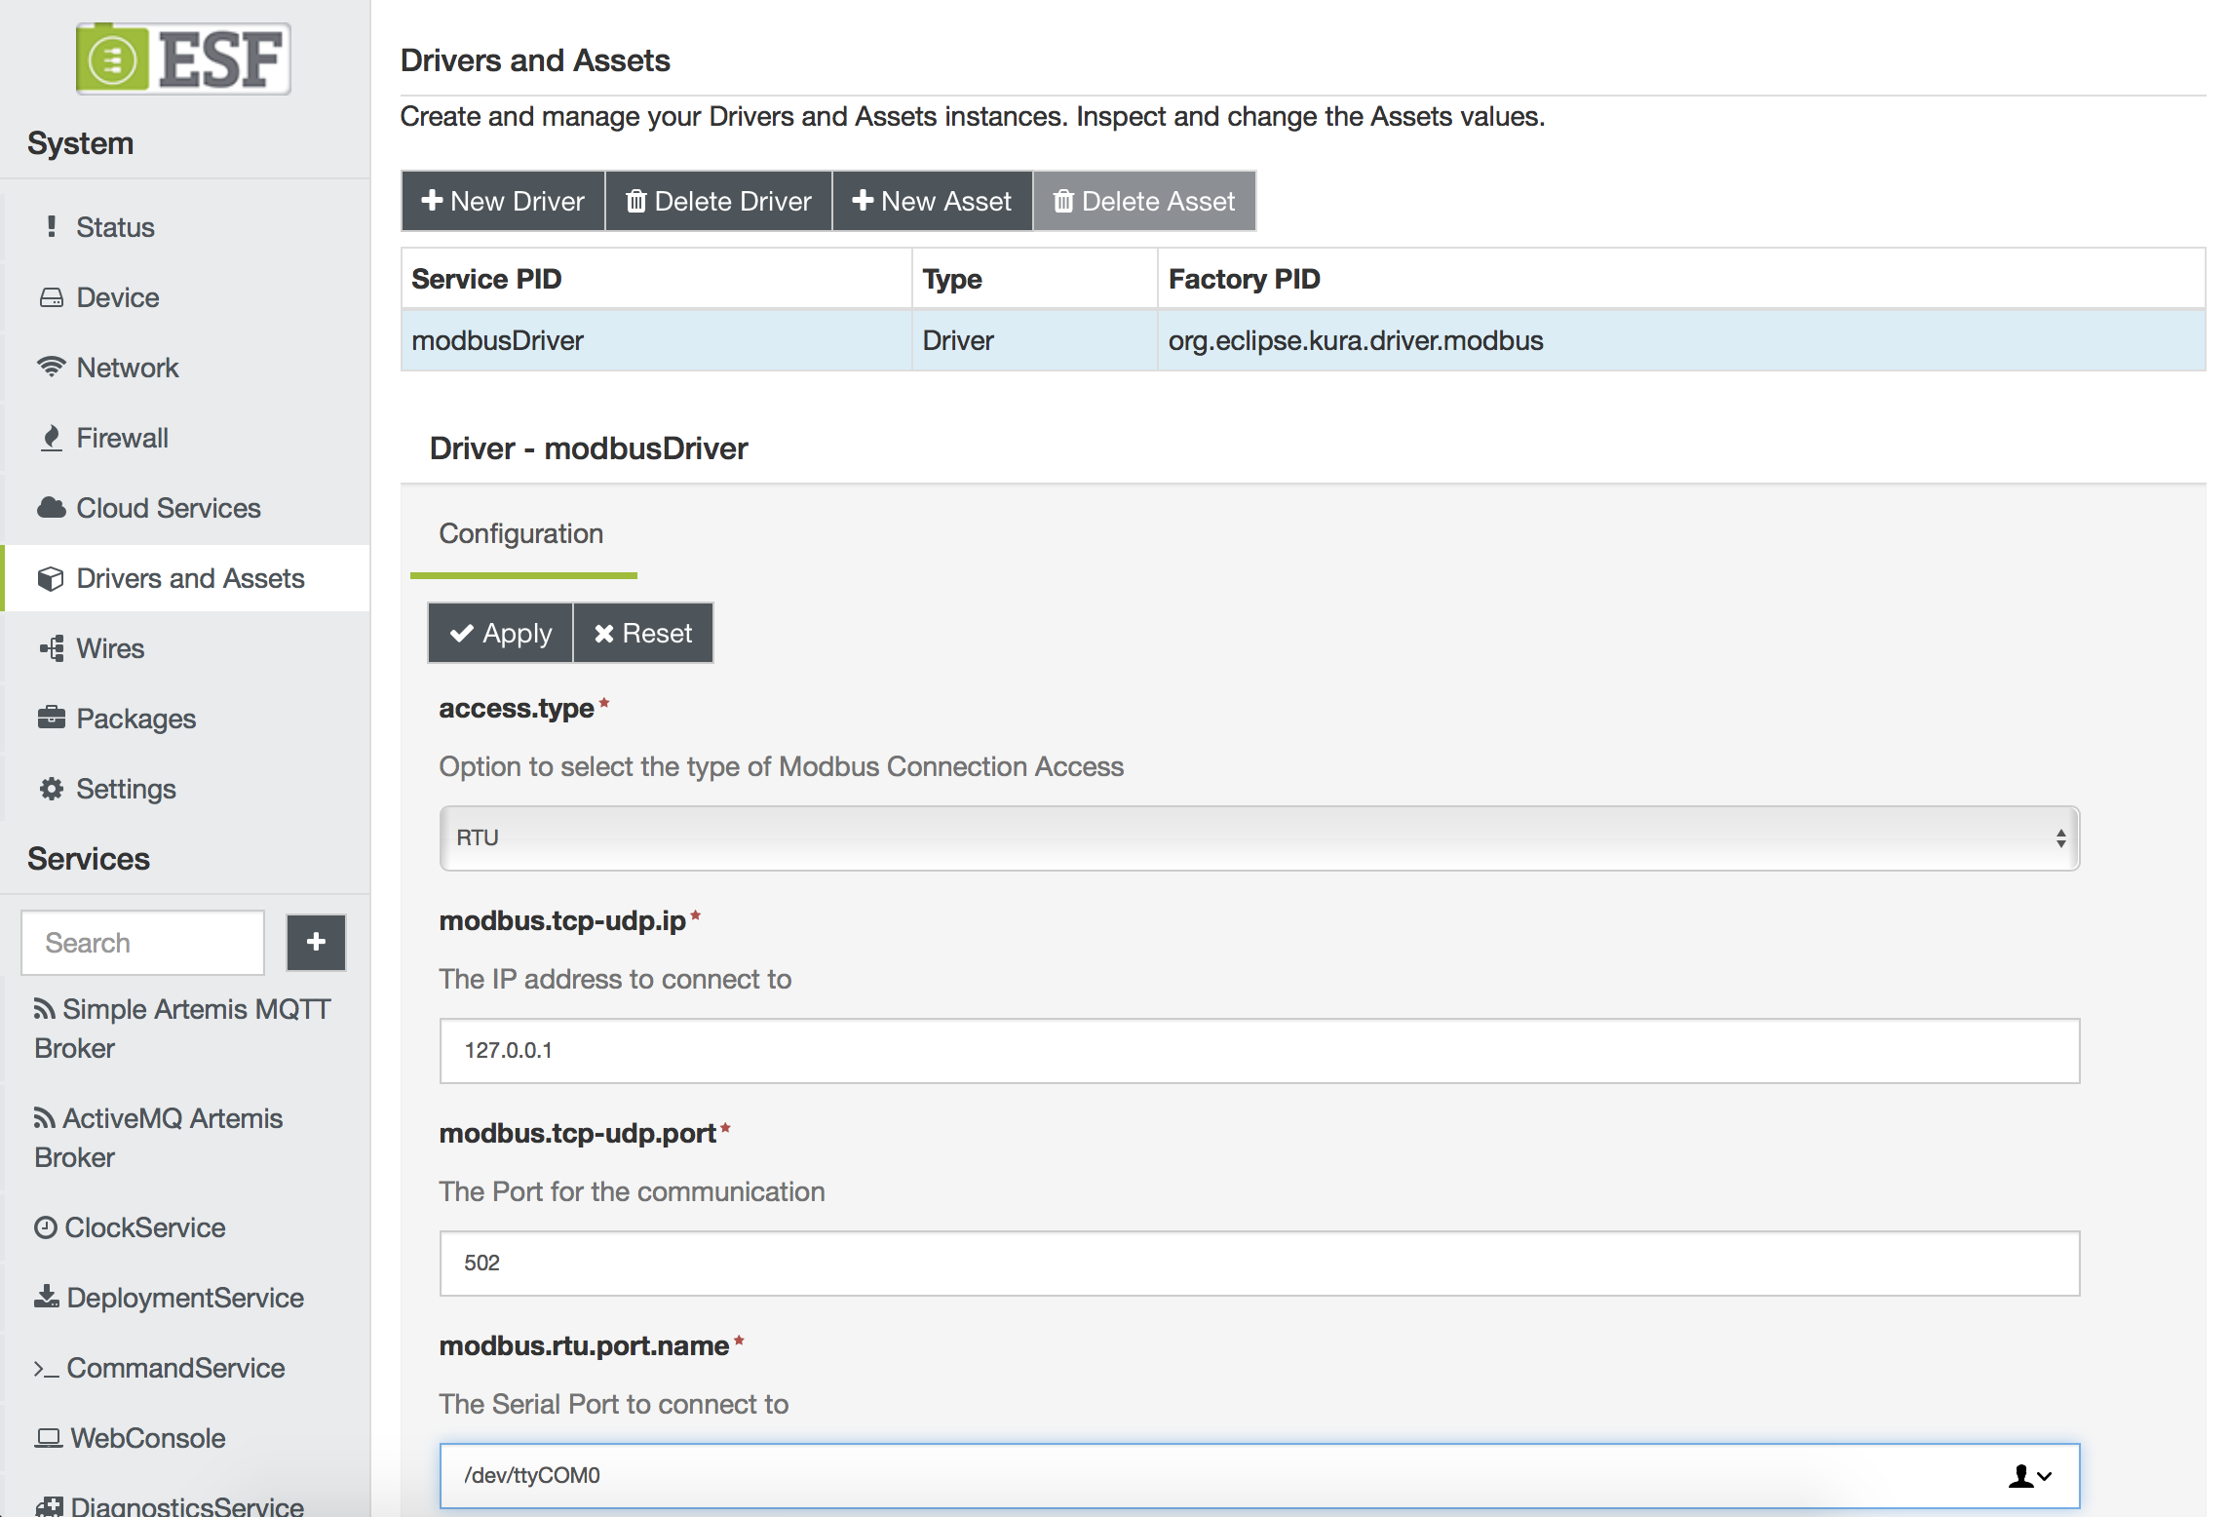Screen dimensions: 2230x1517
Task: Open the Packages menu item
Action: tap(135, 719)
